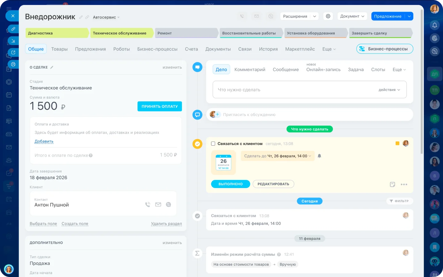Click the print deal icon in left sidebar
This screenshot has width=443, height=277.
(x=12, y=64)
